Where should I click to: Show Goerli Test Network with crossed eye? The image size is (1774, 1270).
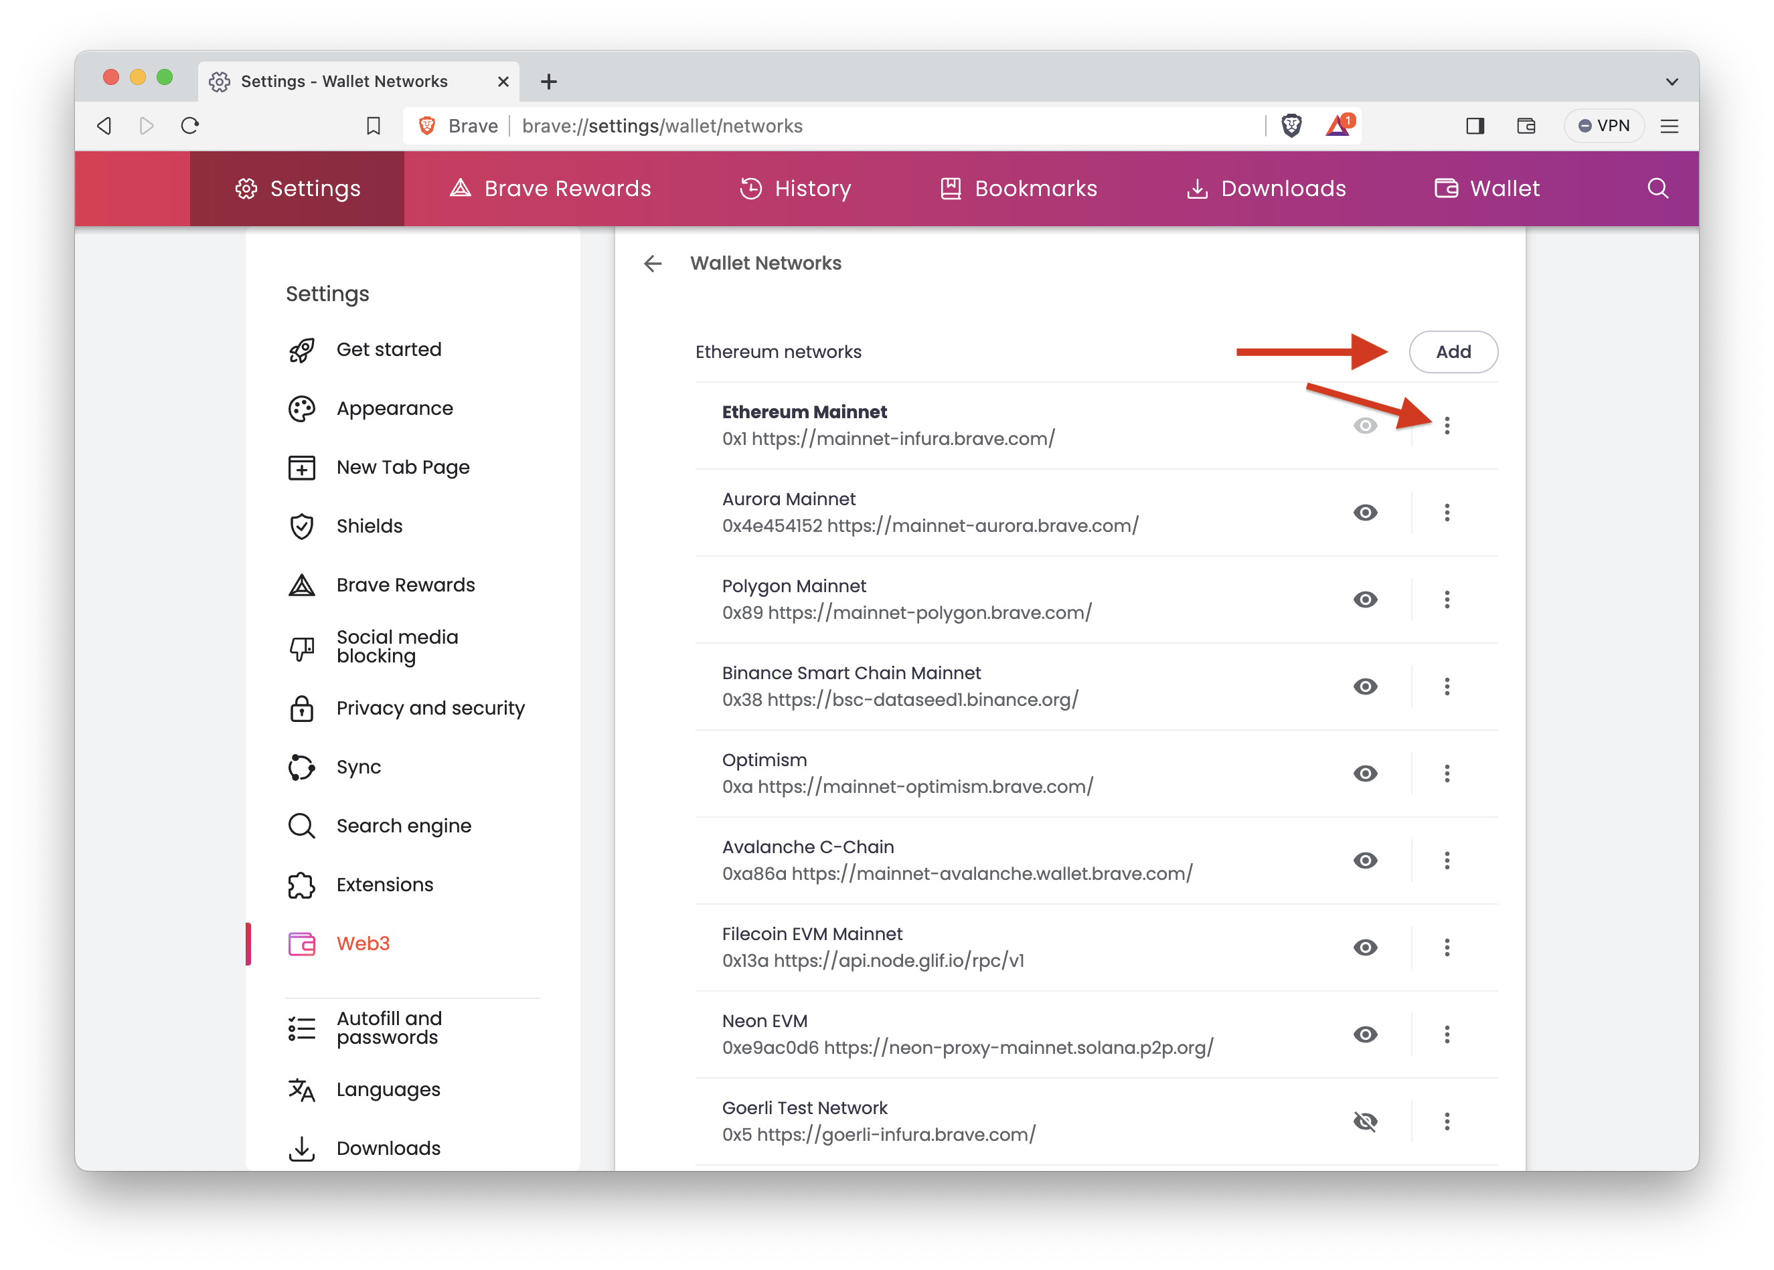pos(1365,1121)
